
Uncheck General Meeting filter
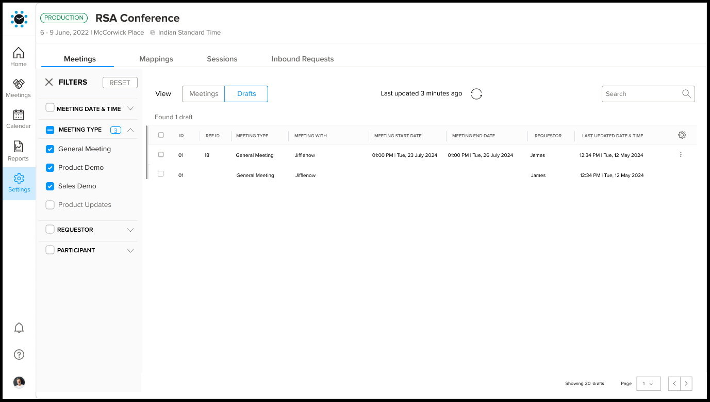[x=50, y=149]
